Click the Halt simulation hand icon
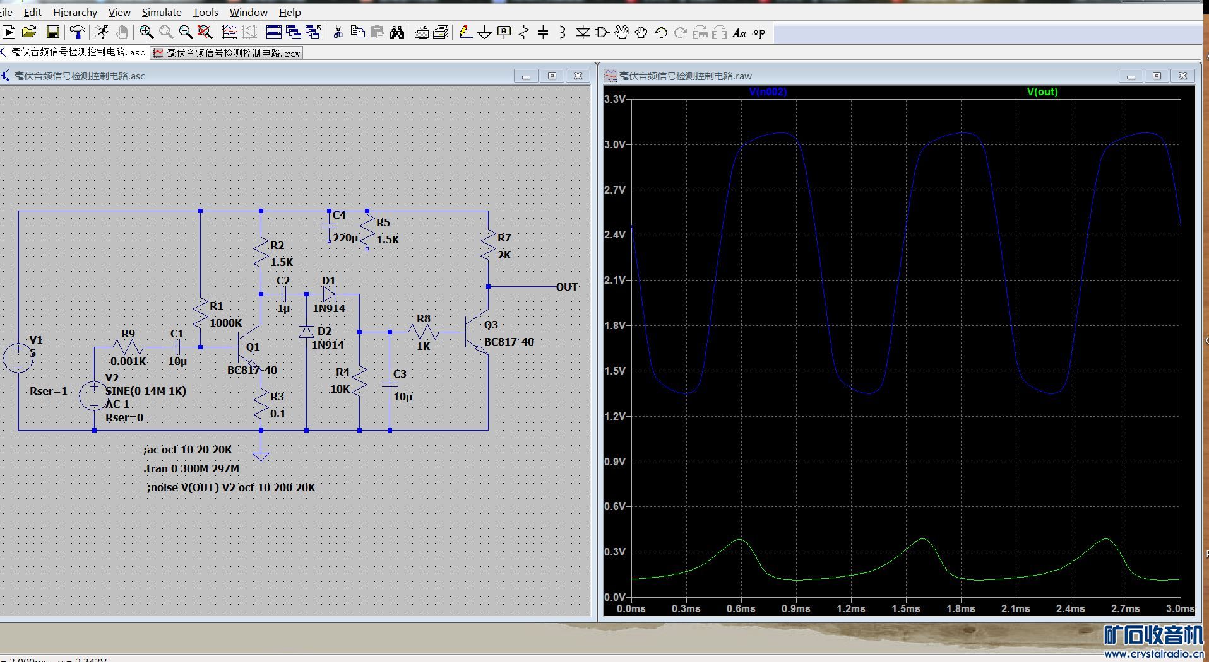 pos(122,32)
